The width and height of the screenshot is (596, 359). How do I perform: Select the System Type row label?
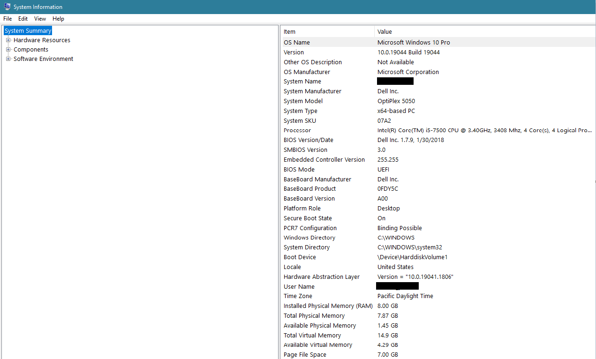301,111
